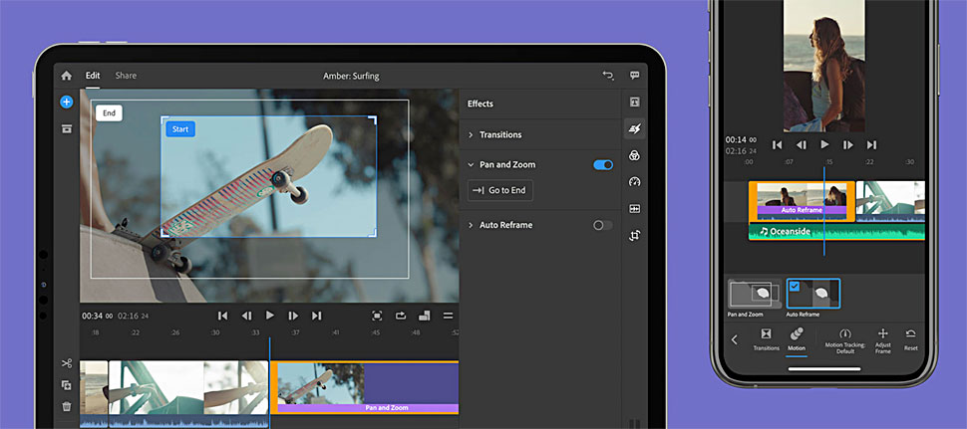Tap the blue add media plus button
Viewport: 967px width, 429px height.
point(66,103)
